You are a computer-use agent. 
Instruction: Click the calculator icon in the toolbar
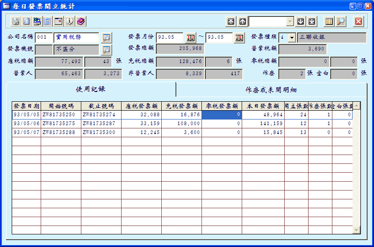[x=48, y=21]
